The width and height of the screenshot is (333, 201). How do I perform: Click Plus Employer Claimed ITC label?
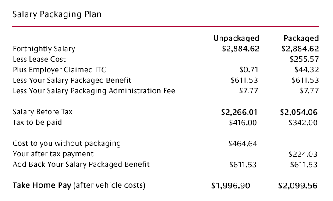tap(59, 70)
